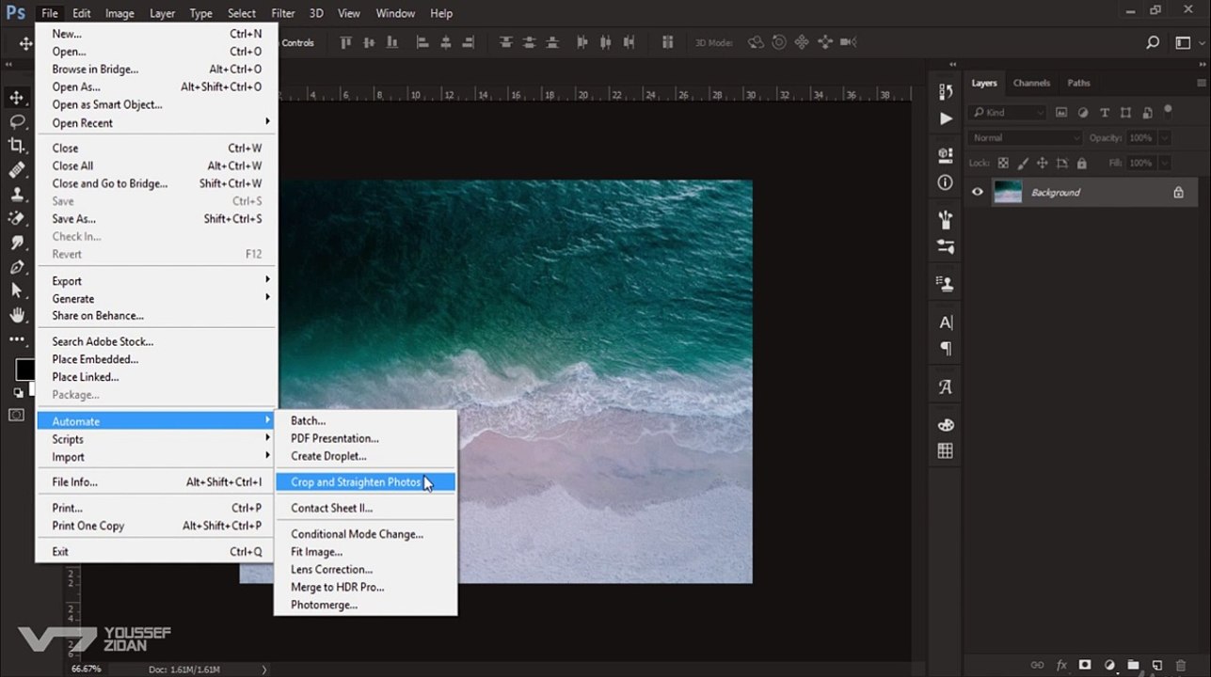This screenshot has height=677, width=1211.
Task: Expand the Open Recent submenu
Action: pyautogui.click(x=157, y=123)
